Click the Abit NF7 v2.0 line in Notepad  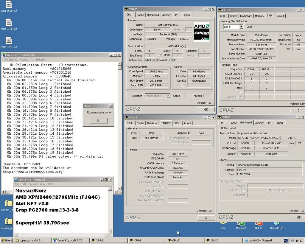pos(32,203)
